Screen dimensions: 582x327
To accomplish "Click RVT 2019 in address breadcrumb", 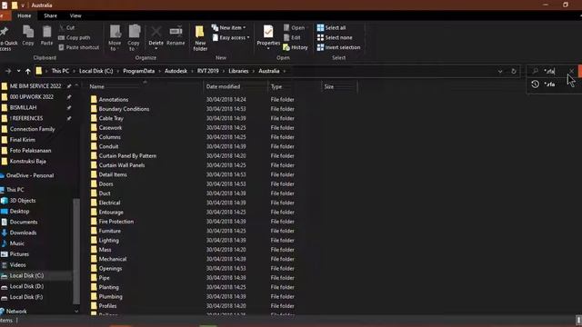I will click(208, 71).
